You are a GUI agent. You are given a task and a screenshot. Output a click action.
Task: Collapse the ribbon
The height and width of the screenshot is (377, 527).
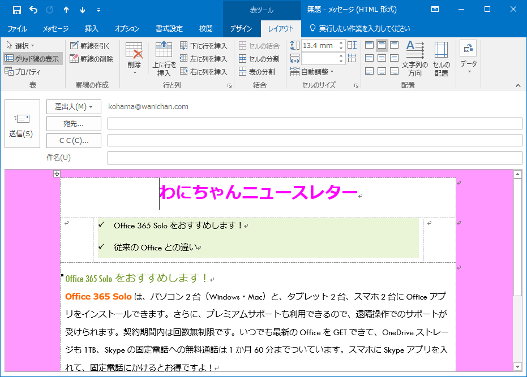[x=518, y=85]
